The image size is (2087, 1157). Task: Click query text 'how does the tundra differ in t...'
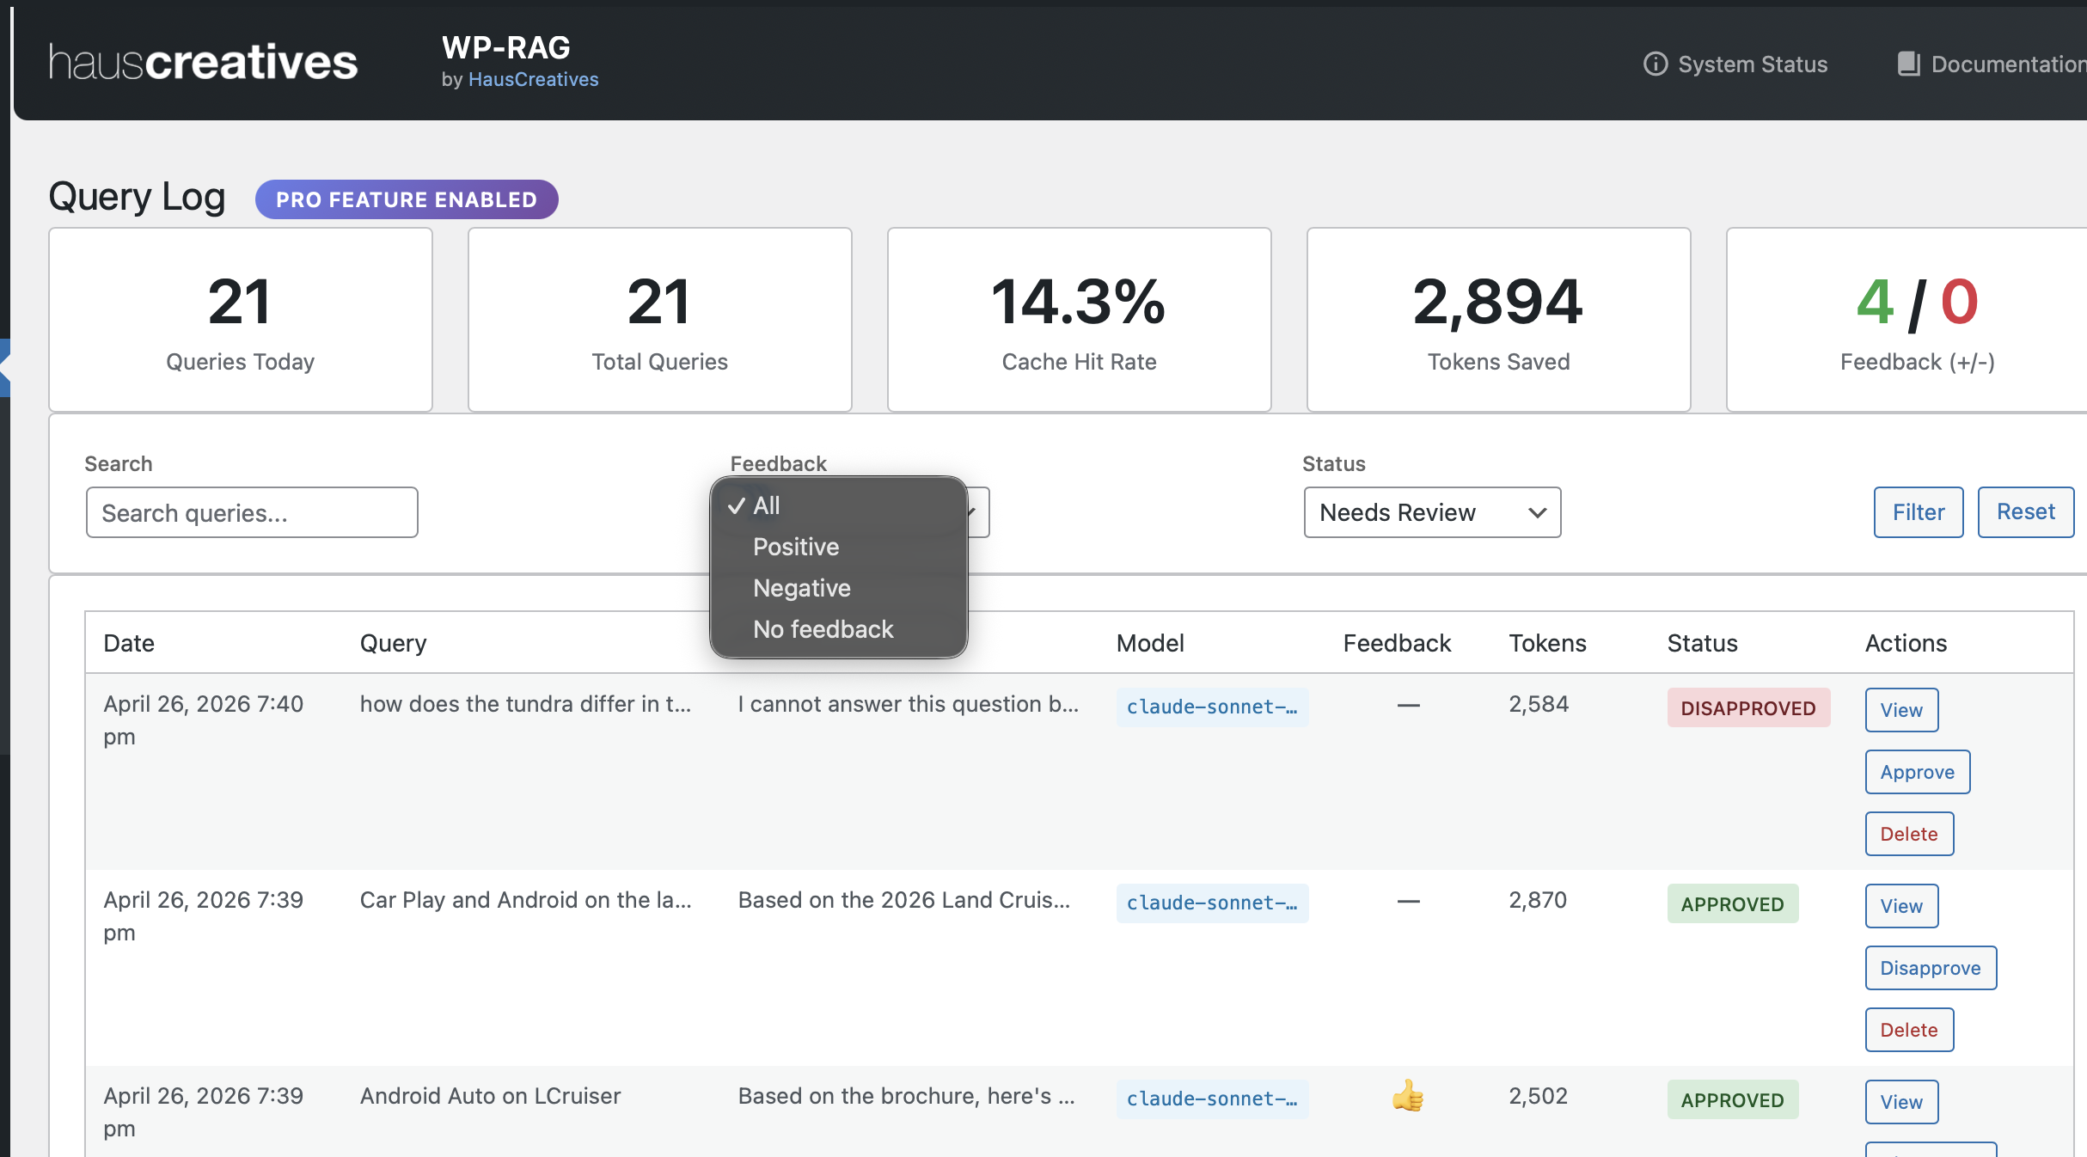(x=525, y=704)
